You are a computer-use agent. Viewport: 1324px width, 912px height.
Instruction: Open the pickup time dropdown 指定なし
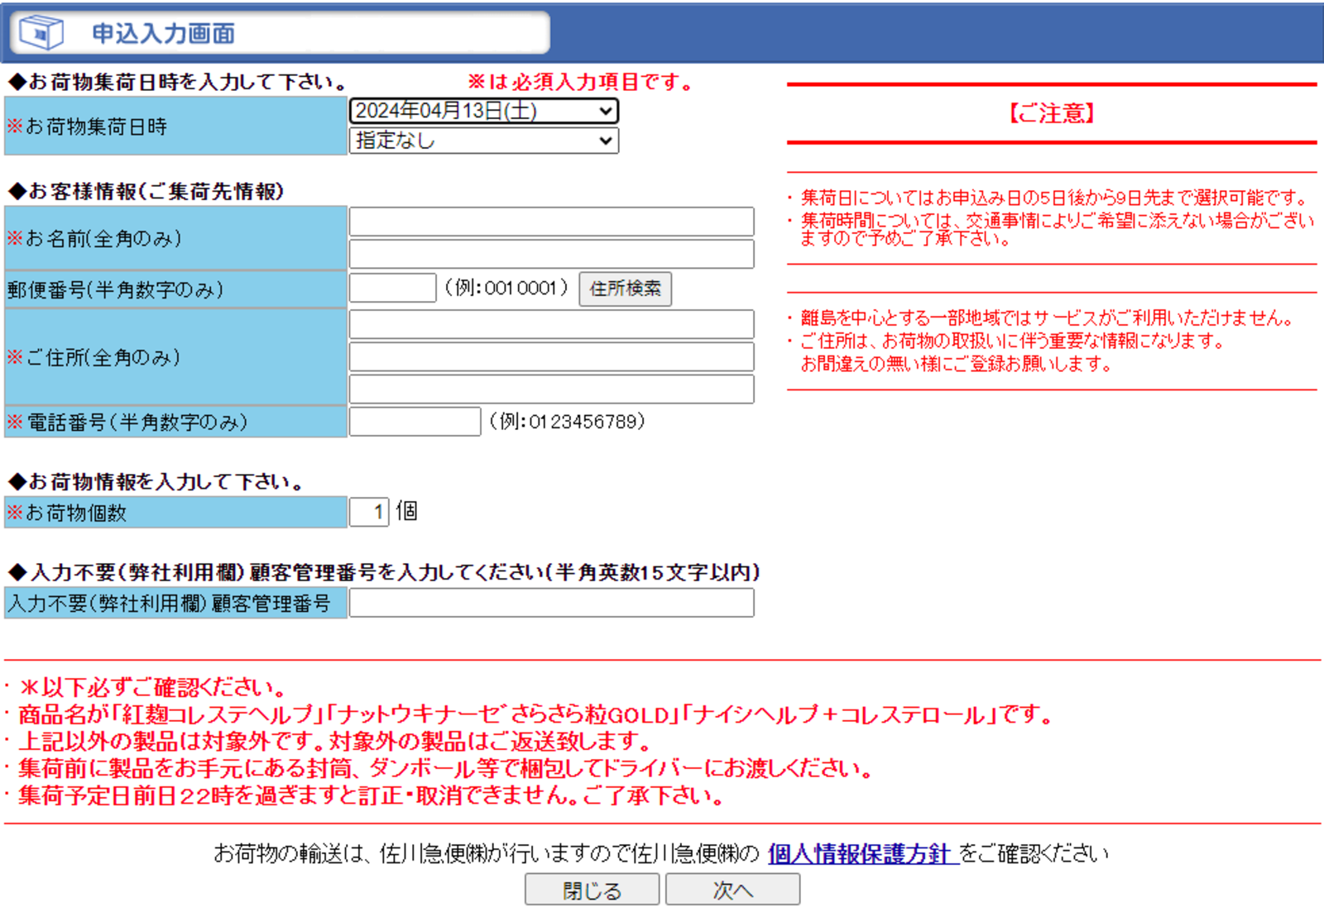tap(484, 141)
